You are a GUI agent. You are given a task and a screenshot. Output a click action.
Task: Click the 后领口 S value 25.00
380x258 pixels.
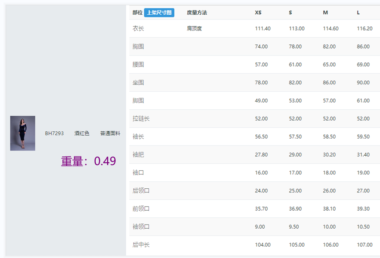pos(295,191)
